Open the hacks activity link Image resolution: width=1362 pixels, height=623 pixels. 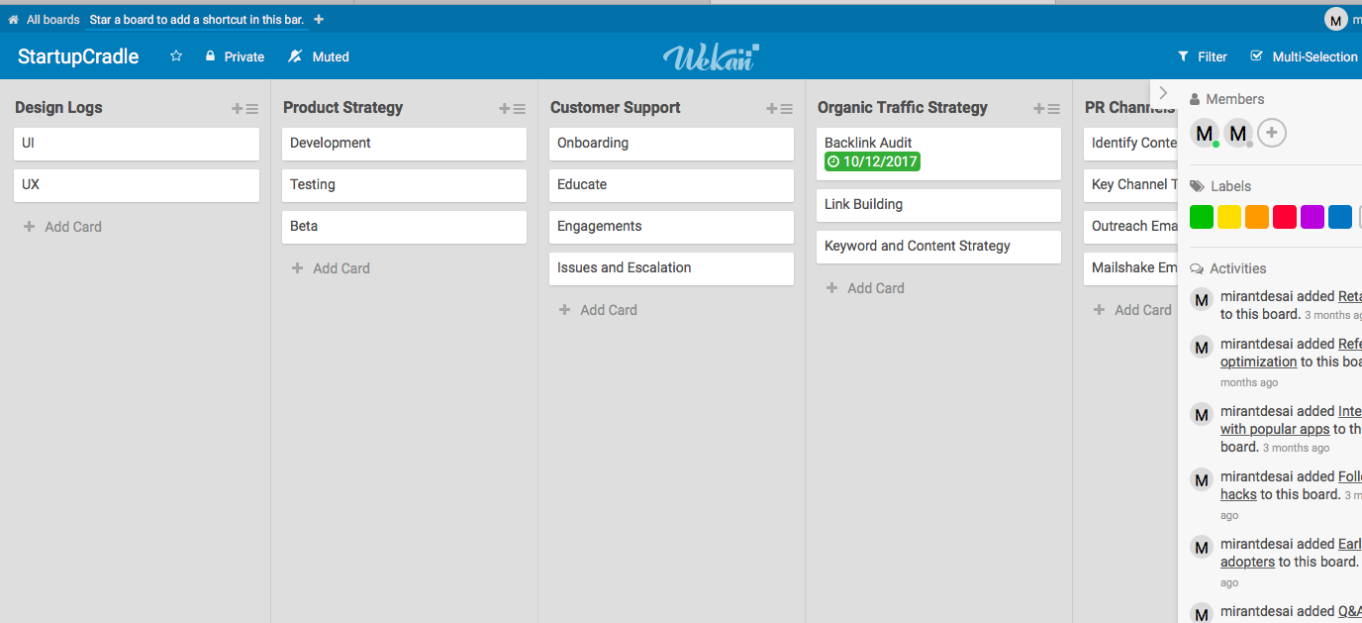pyautogui.click(x=1238, y=495)
